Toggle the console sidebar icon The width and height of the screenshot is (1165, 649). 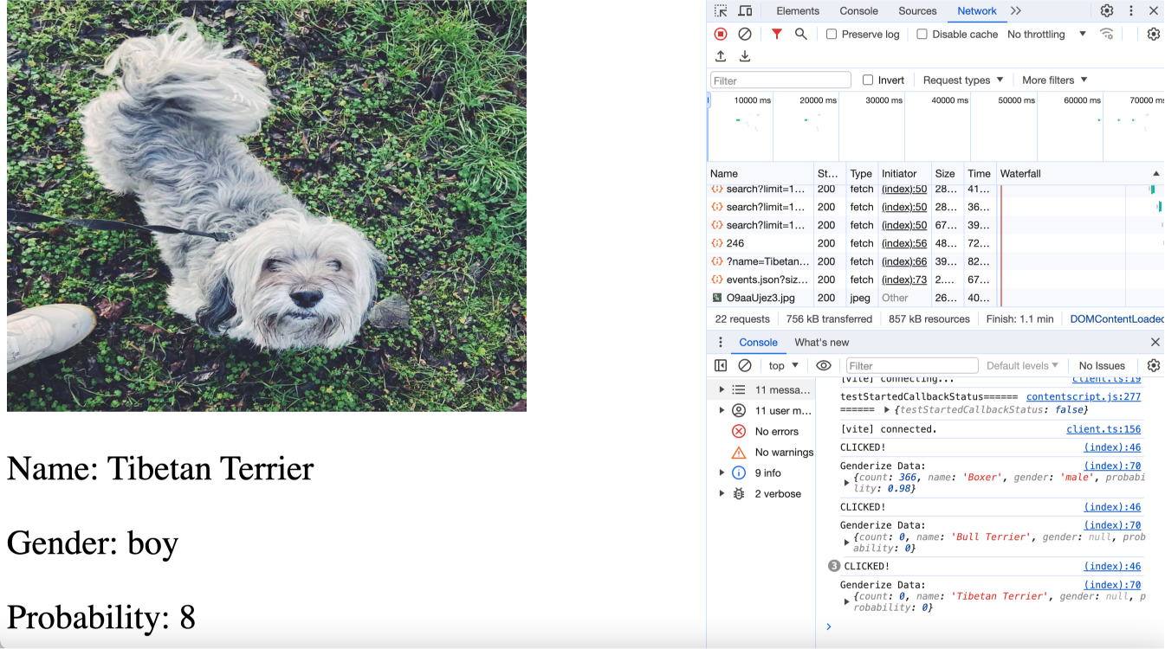[x=721, y=366]
